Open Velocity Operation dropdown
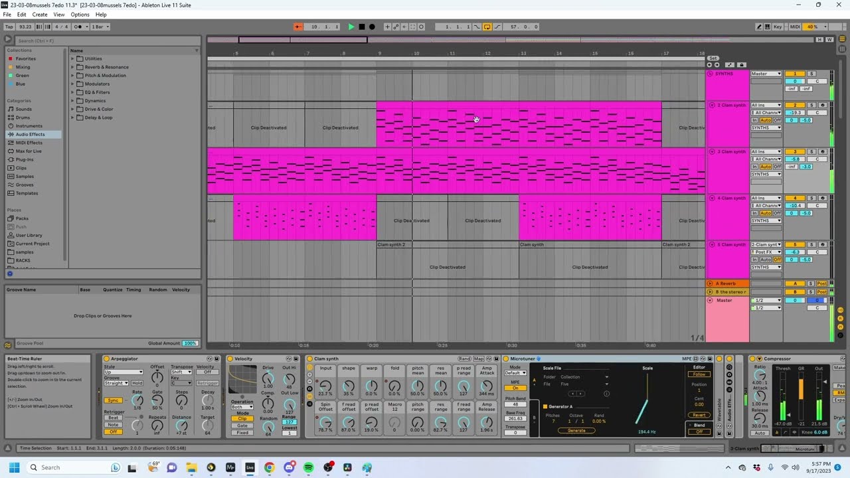 (x=242, y=407)
